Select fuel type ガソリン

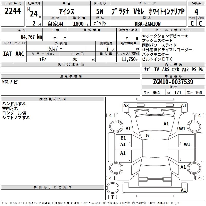[100, 23]
